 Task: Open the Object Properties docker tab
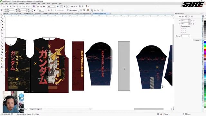point(203,32)
